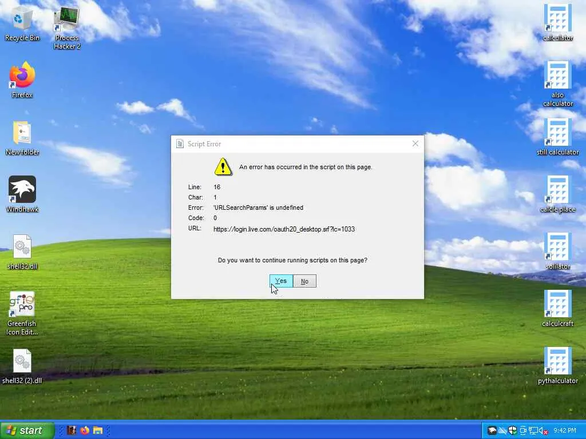Open the network tray icon
The image size is (586, 439).
click(533, 430)
